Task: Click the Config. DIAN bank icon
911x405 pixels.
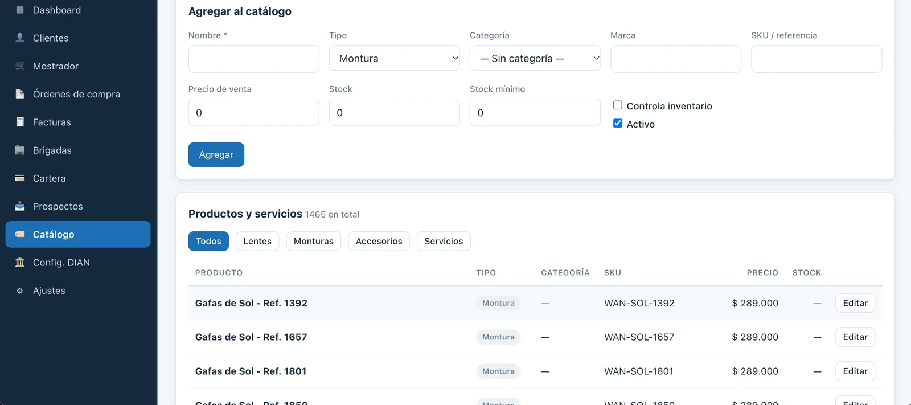Action: [20, 263]
